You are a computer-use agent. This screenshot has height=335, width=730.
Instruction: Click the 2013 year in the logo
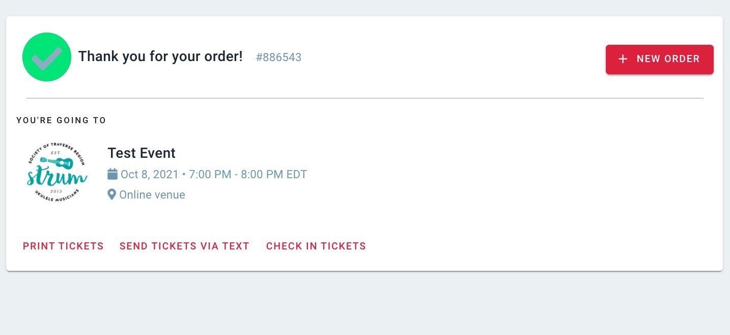coord(56,191)
